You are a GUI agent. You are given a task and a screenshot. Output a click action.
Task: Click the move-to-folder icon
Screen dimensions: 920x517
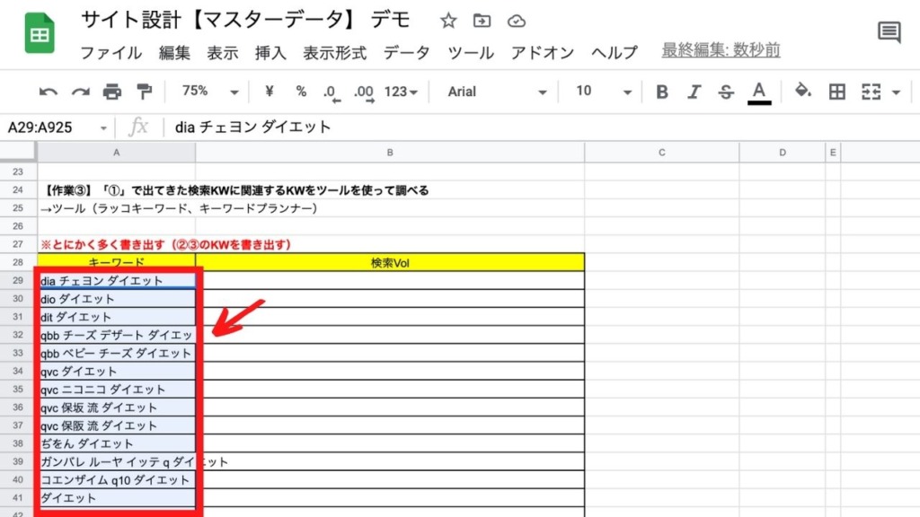tap(482, 22)
